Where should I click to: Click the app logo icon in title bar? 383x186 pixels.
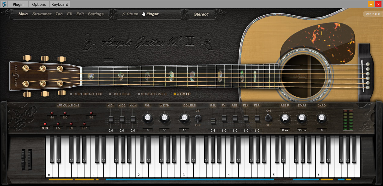click(x=4, y=4)
